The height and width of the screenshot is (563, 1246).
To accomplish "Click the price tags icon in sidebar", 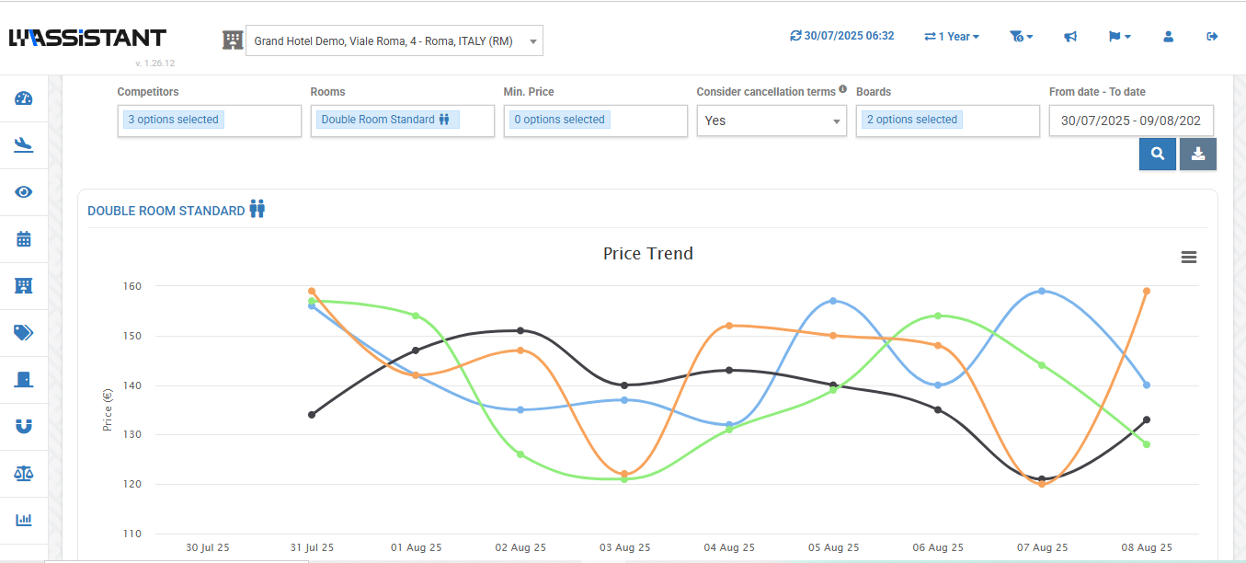I will tap(24, 333).
